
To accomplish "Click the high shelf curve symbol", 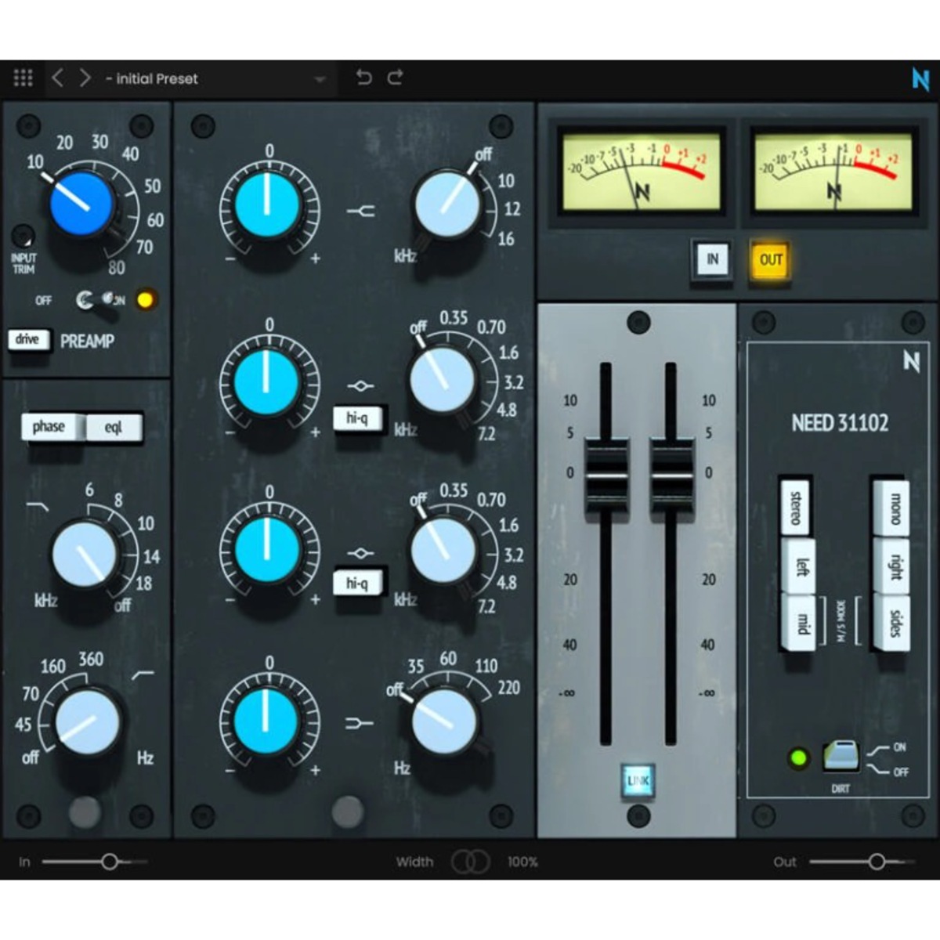I will pos(360,211).
